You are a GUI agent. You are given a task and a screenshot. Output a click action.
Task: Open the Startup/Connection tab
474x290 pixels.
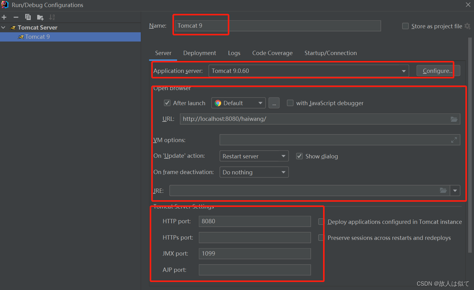pyautogui.click(x=330, y=53)
